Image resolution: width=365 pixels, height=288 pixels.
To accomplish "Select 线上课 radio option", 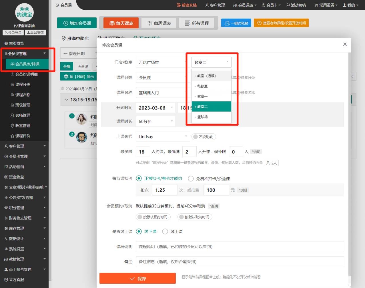I will click(x=172, y=231).
